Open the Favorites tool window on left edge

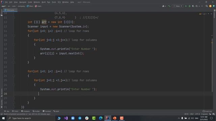click(x=1, y=104)
